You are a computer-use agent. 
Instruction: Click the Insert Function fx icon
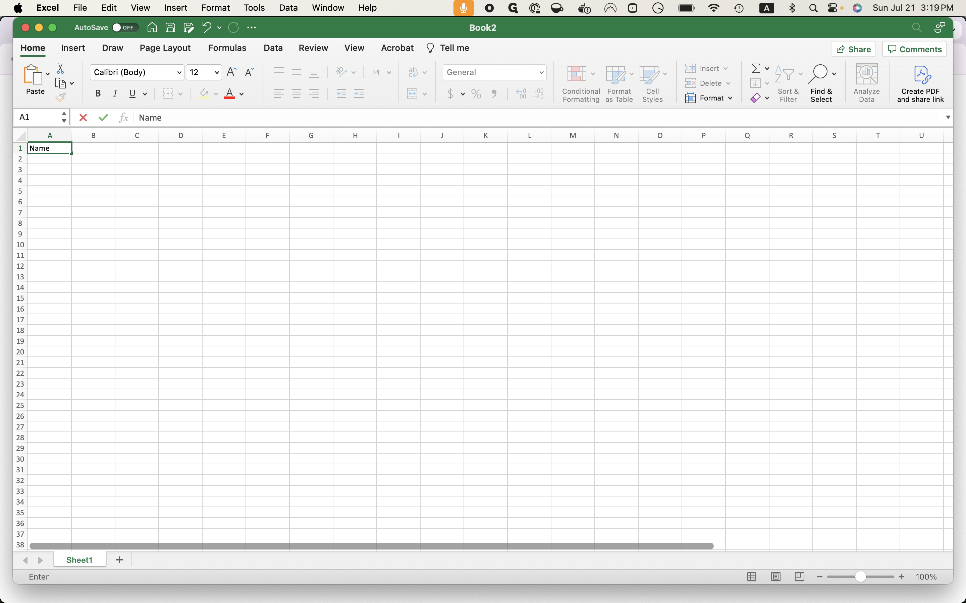point(123,118)
